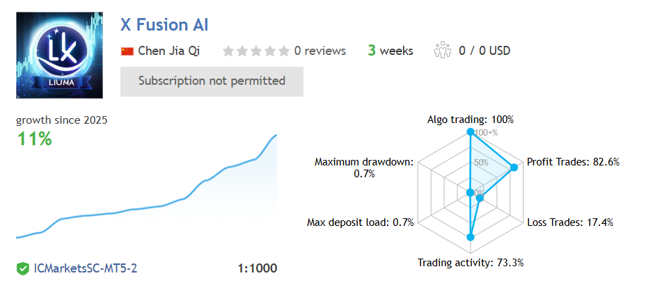Image resolution: width=655 pixels, height=301 pixels.
Task: Click the Trading activity radar point
Action: pyautogui.click(x=471, y=237)
